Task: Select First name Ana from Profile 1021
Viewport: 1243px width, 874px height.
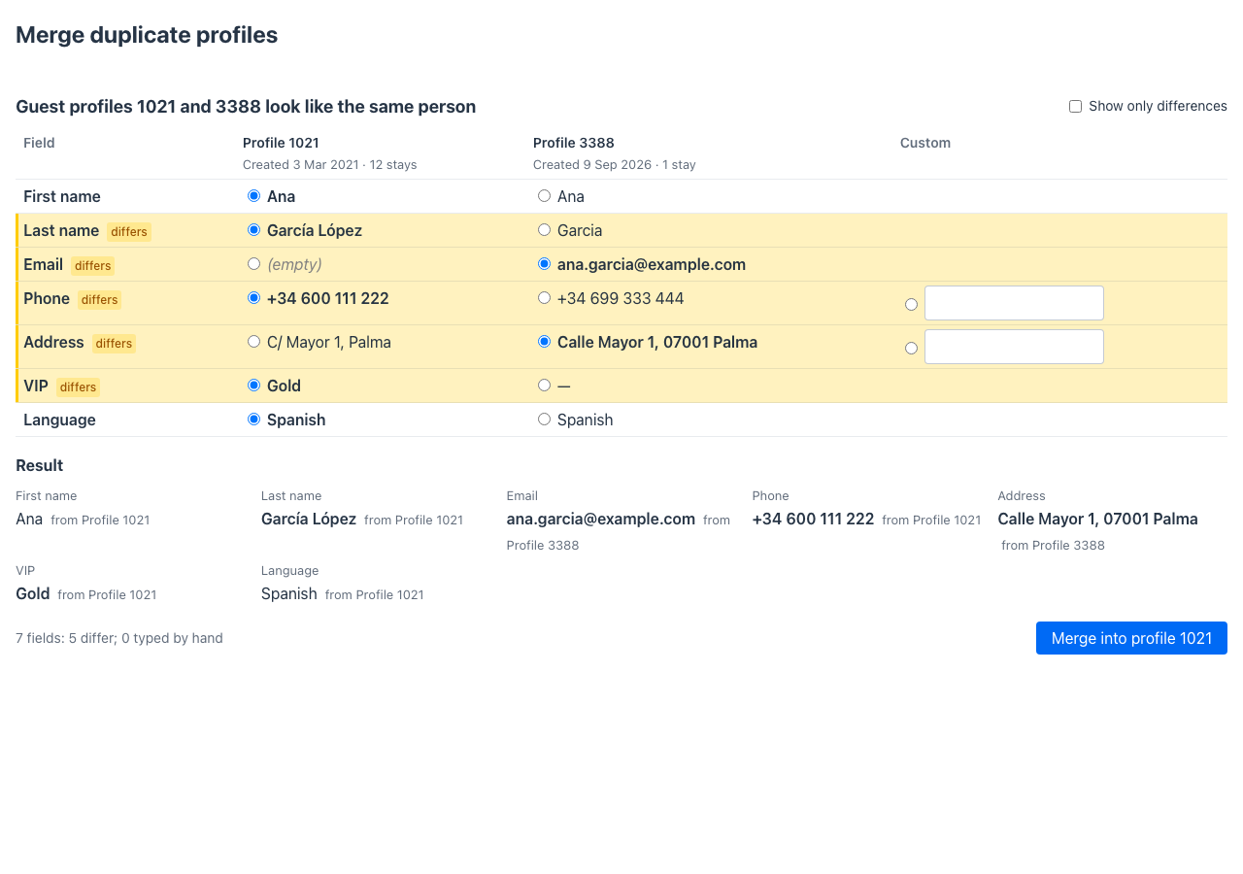Action: click(x=254, y=196)
